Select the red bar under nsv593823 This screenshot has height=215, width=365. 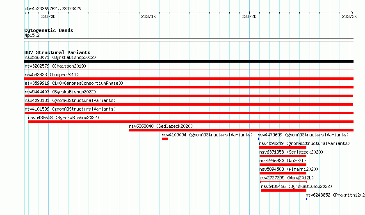(189, 79)
